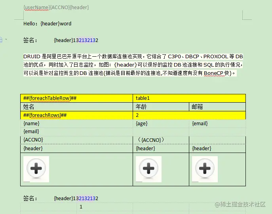Image resolution: width=272 pixels, height=214 pixels.
Task: Click the 'Hello: {header}word' line
Action: [x=48, y=24]
